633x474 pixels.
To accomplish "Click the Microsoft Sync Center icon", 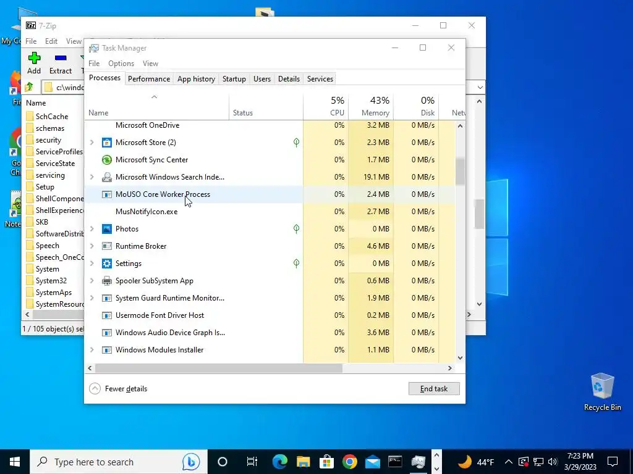I will click(106, 160).
